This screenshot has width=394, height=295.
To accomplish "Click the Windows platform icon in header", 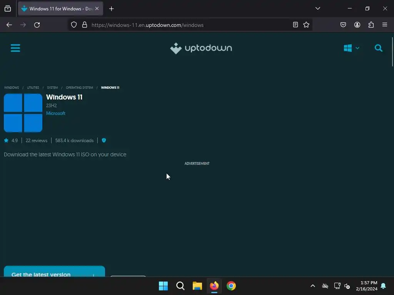I will [348, 48].
